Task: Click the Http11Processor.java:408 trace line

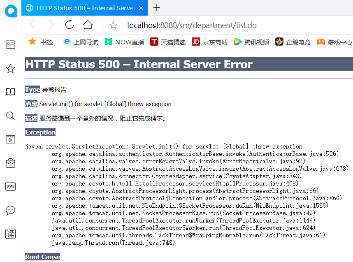Action: (175, 184)
